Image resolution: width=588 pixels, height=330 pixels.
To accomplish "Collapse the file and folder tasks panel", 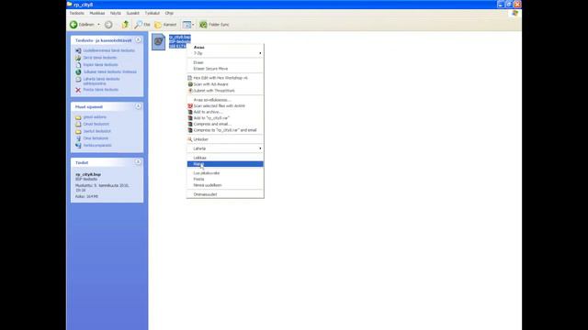I will click(138, 39).
